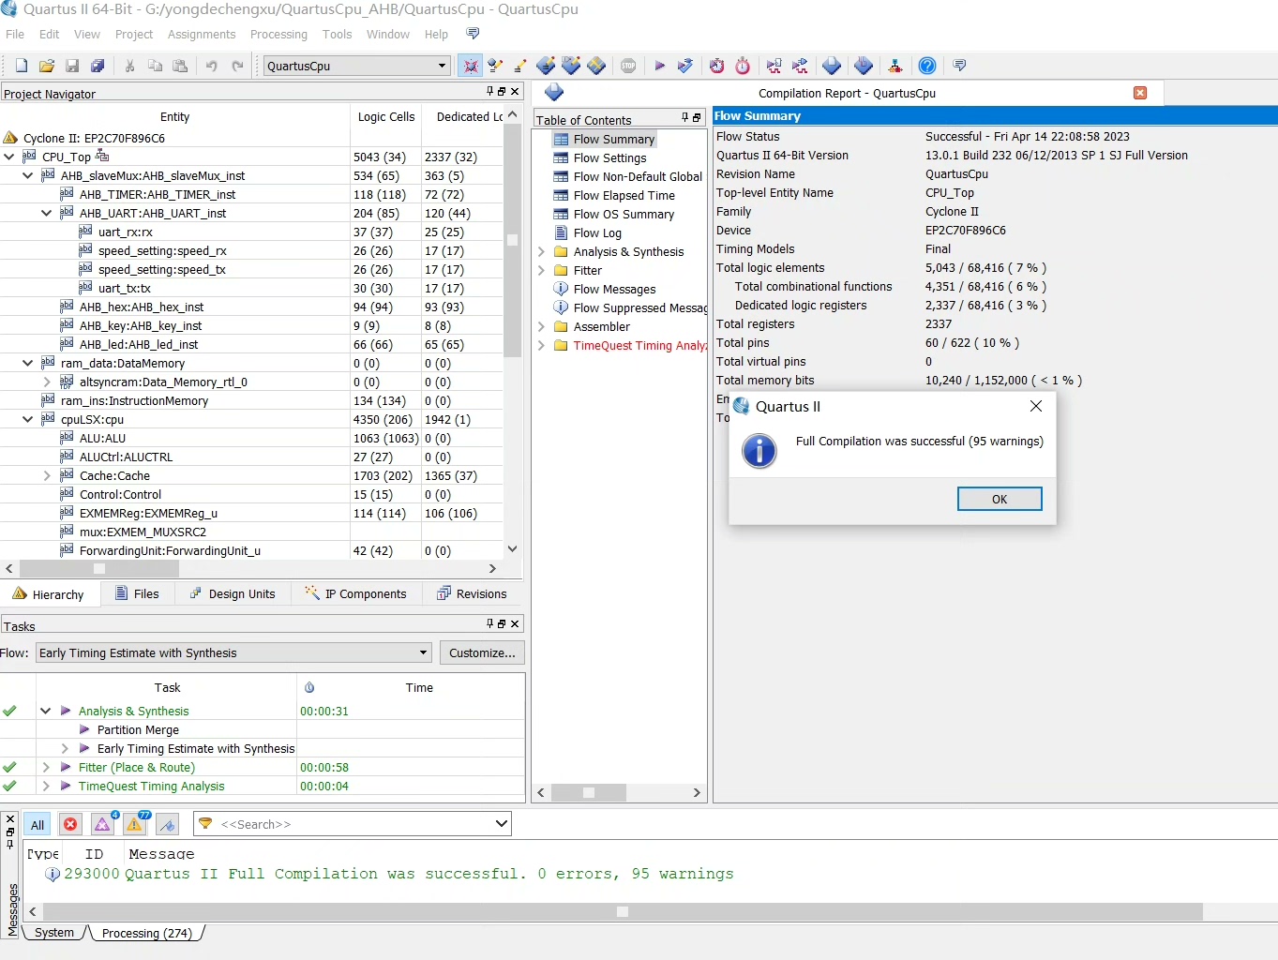Click hierarchy vertical scrollbar thumb
The width and height of the screenshot is (1278, 960).
[x=512, y=239]
